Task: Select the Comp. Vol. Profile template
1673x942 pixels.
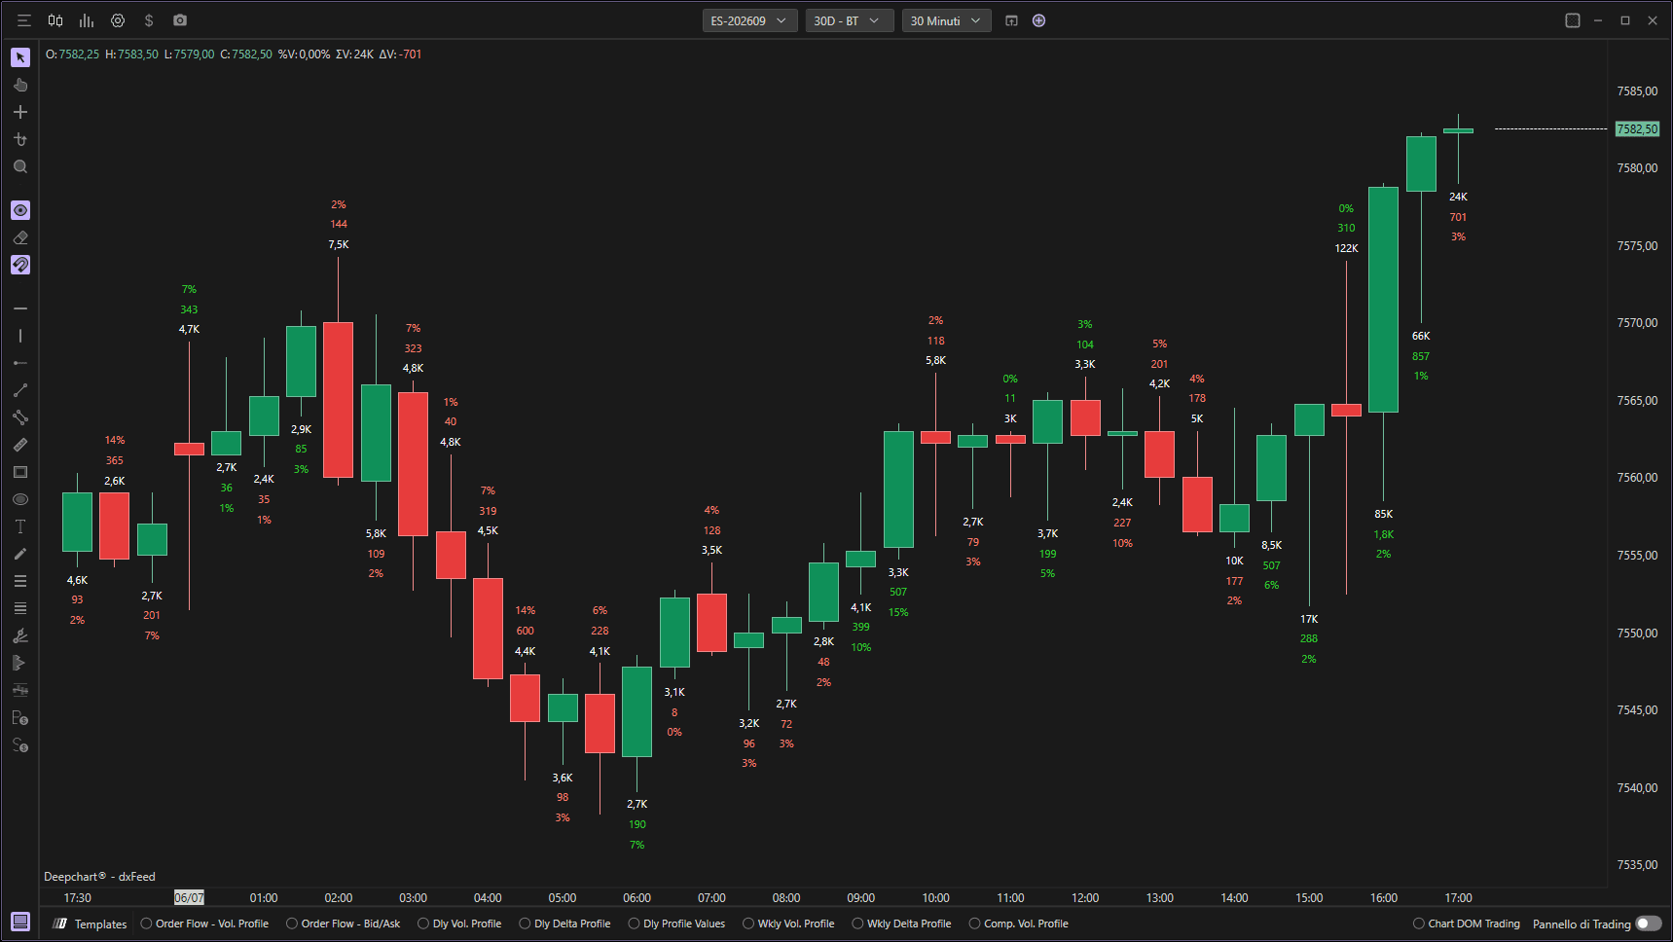Action: (x=1019, y=924)
